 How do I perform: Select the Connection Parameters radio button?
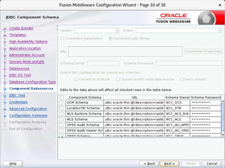point(62,39)
